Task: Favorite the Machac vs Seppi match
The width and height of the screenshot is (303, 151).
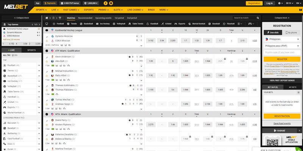Action: [47, 104]
